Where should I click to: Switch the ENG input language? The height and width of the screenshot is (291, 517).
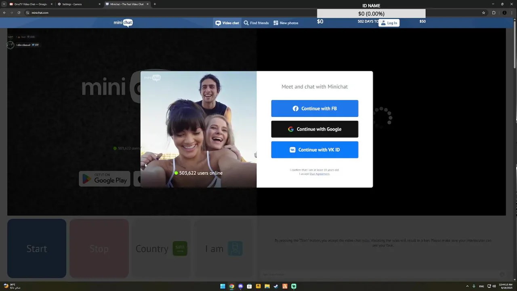click(x=481, y=286)
